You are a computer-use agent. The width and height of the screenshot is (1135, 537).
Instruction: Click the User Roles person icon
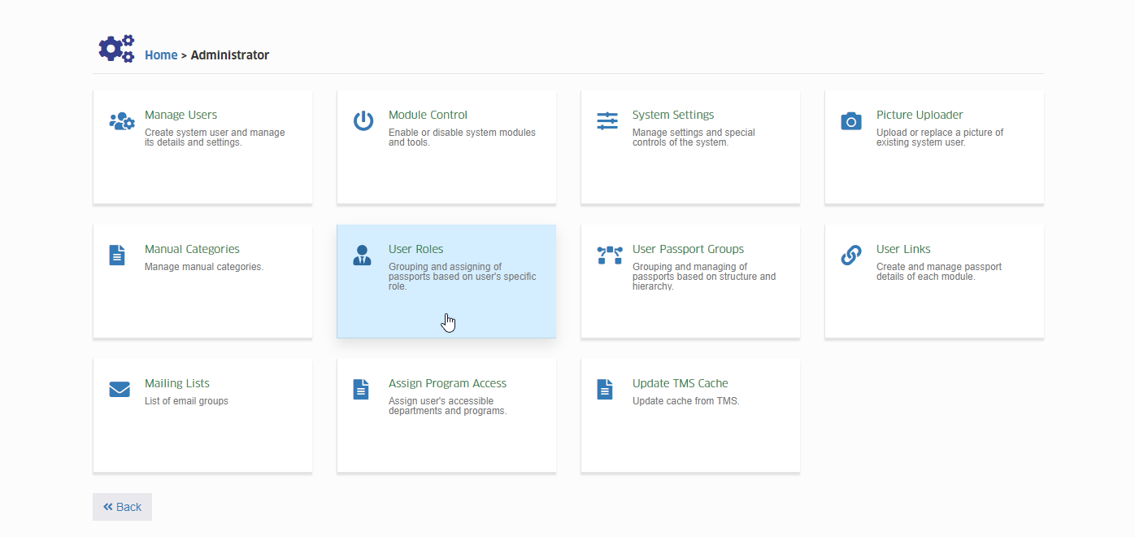click(x=363, y=255)
